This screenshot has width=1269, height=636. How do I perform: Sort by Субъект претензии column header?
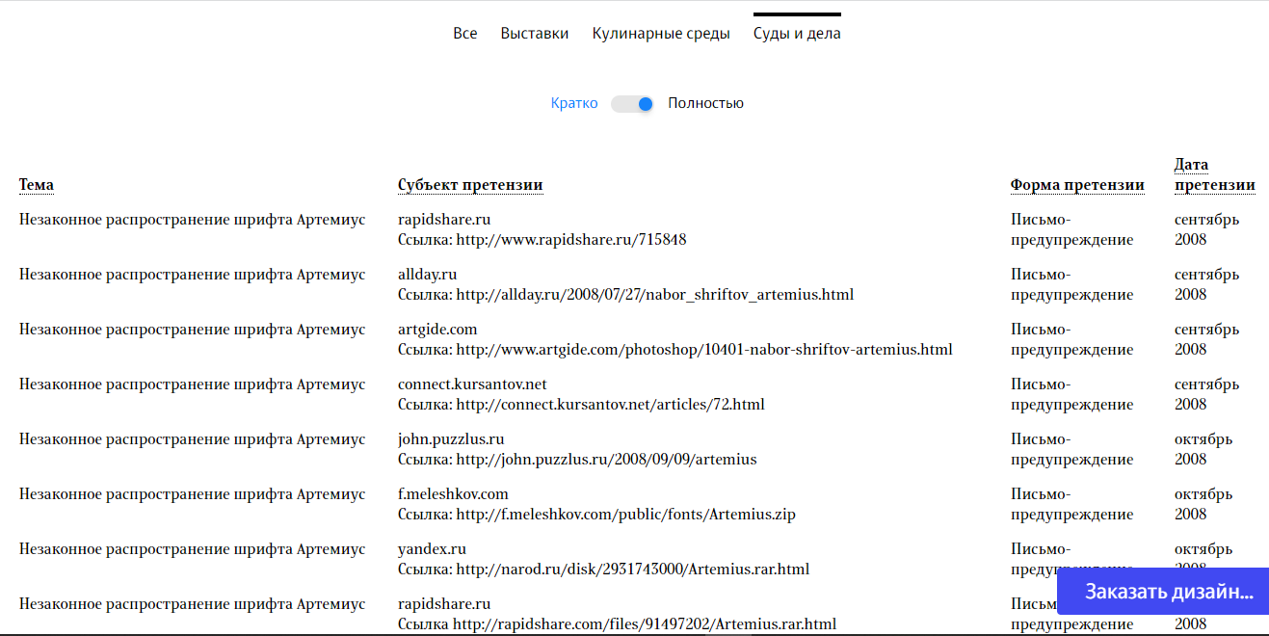click(470, 185)
